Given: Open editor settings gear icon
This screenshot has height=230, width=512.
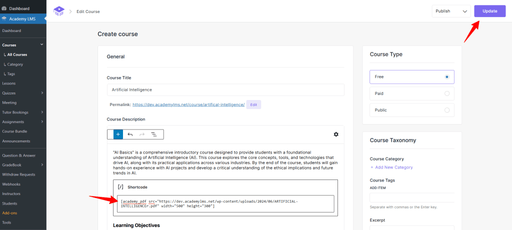Looking at the screenshot, I should point(336,134).
